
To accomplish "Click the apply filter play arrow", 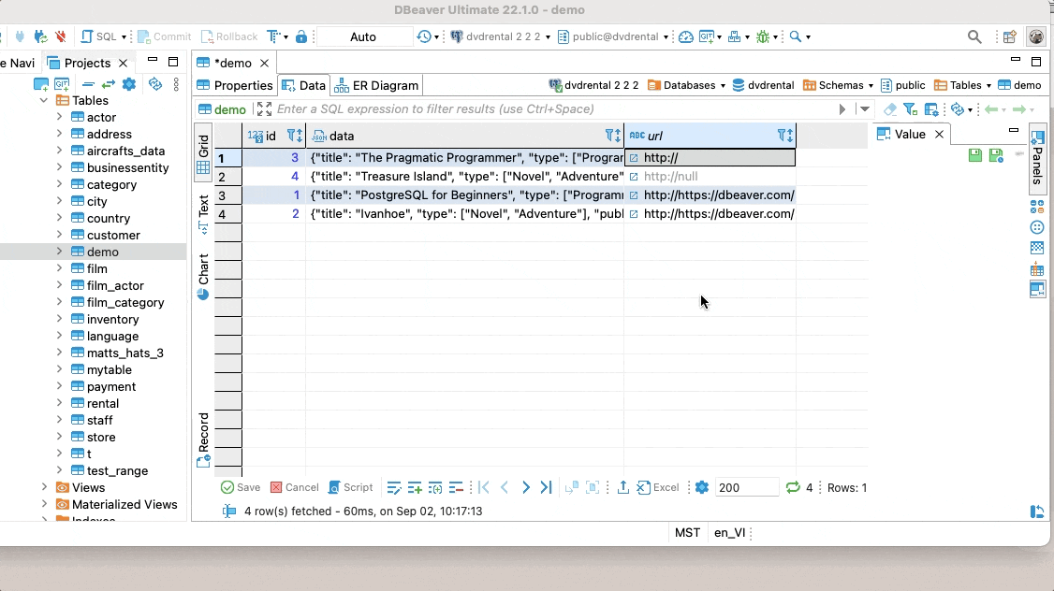I will point(842,108).
